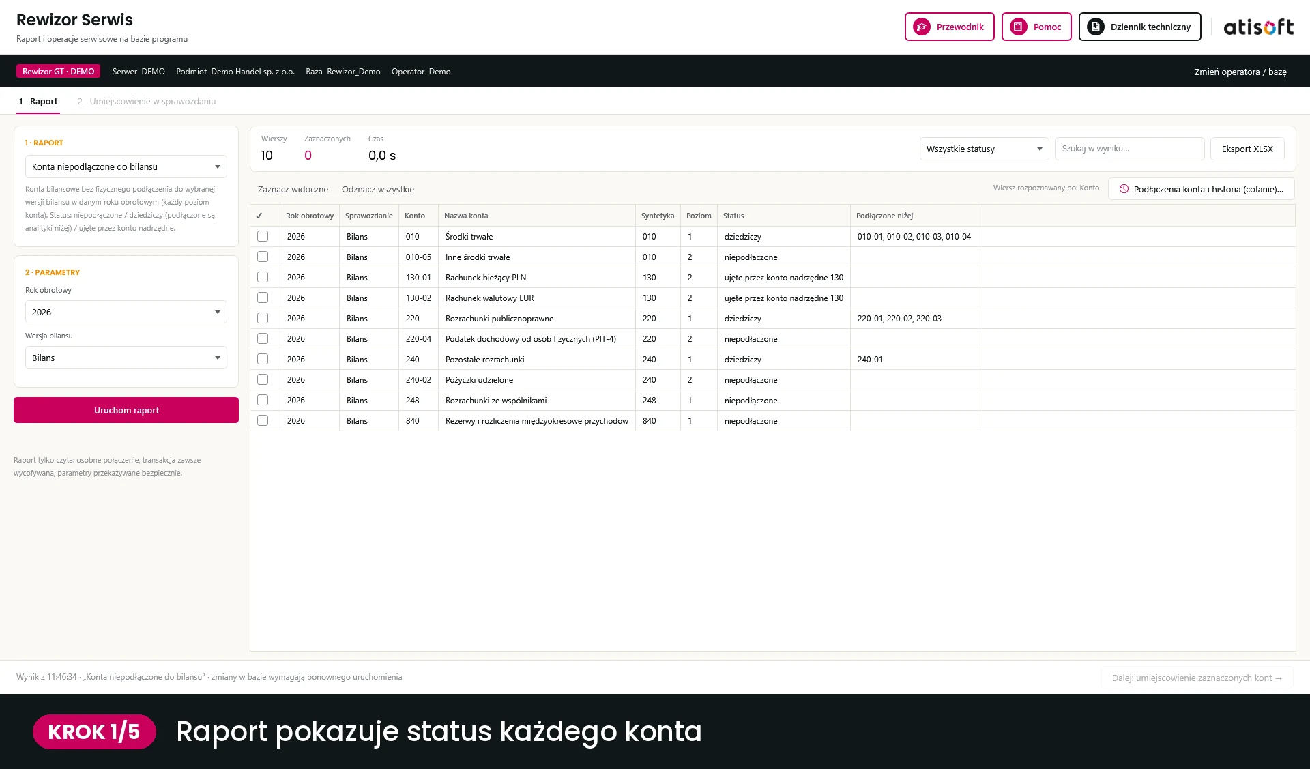Tick the checkbox for account 010 Środki trwałe
Image resolution: width=1310 pixels, height=769 pixels.
point(263,236)
